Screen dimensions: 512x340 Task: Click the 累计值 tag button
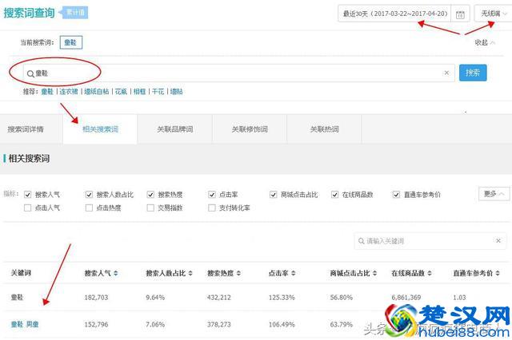[75, 13]
